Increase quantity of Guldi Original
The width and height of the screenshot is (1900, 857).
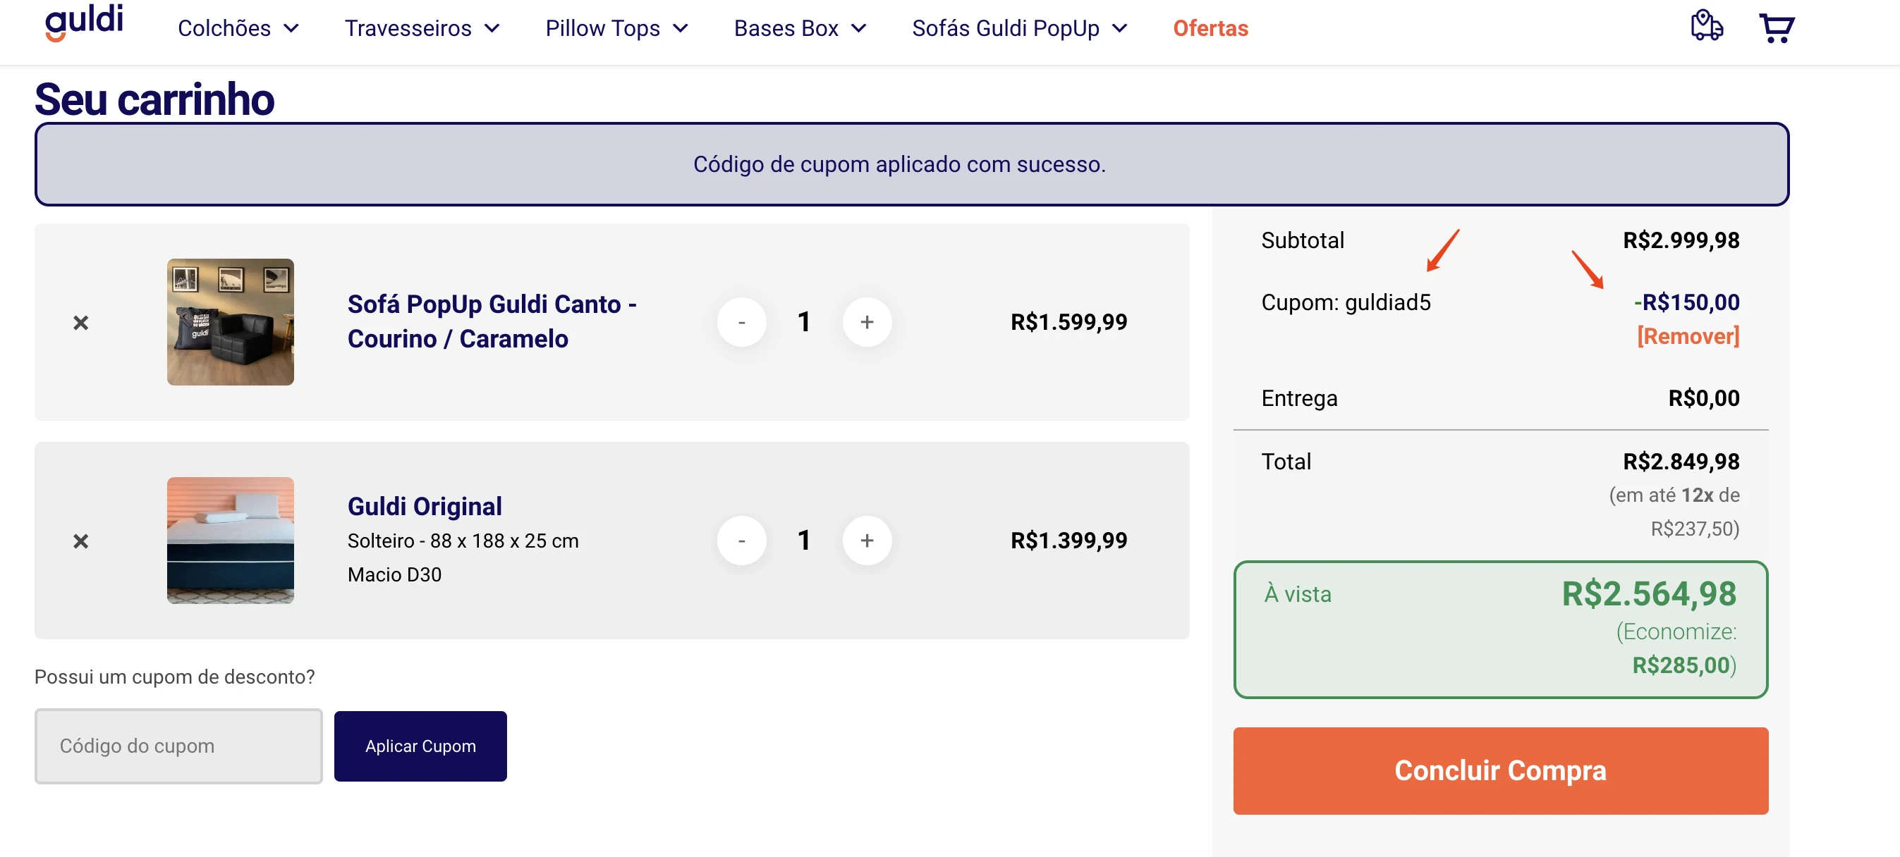[x=867, y=541]
